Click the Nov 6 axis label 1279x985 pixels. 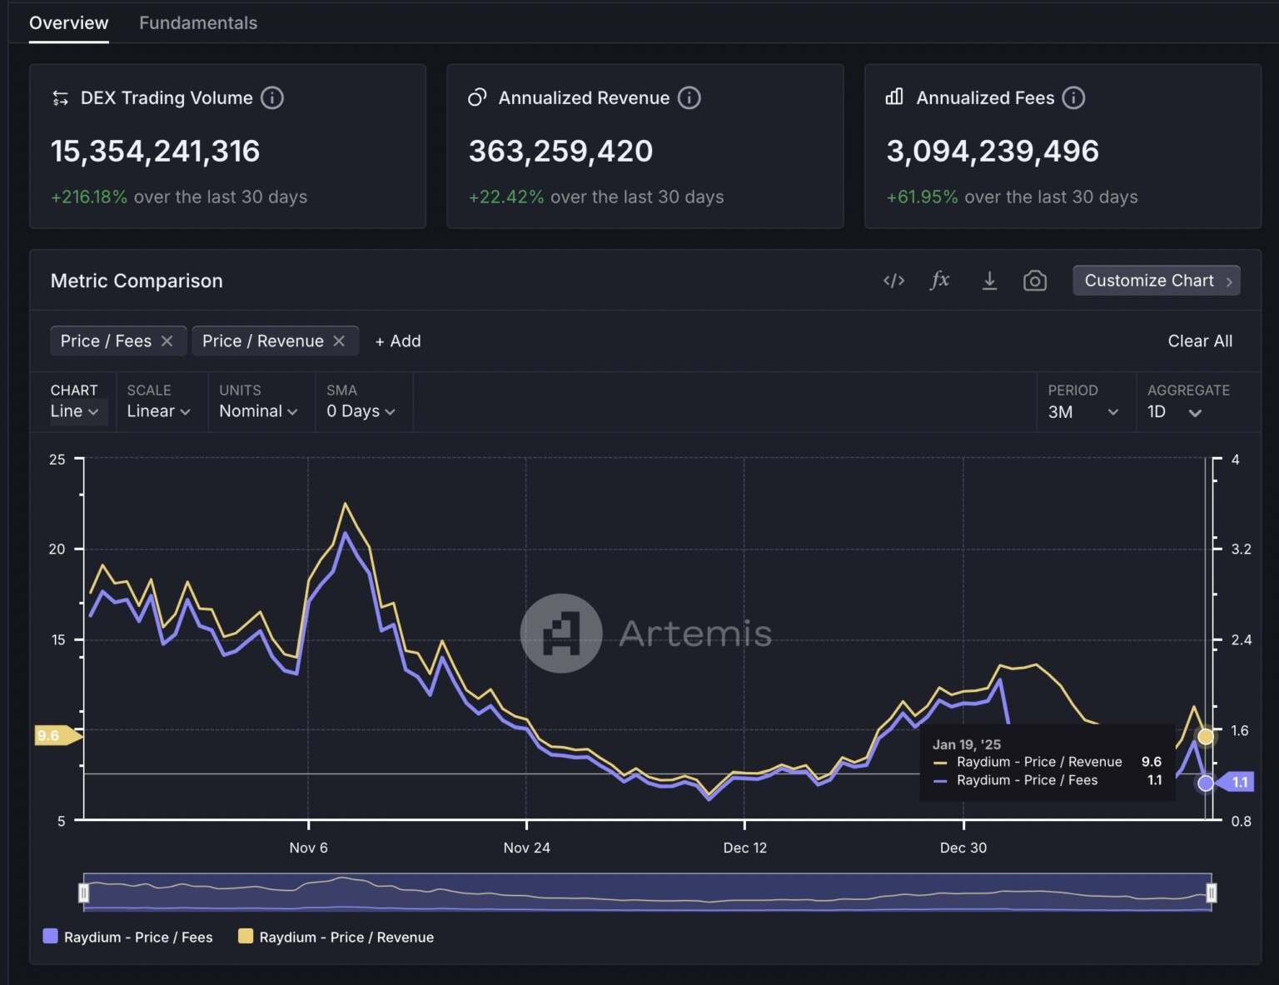[x=308, y=848]
